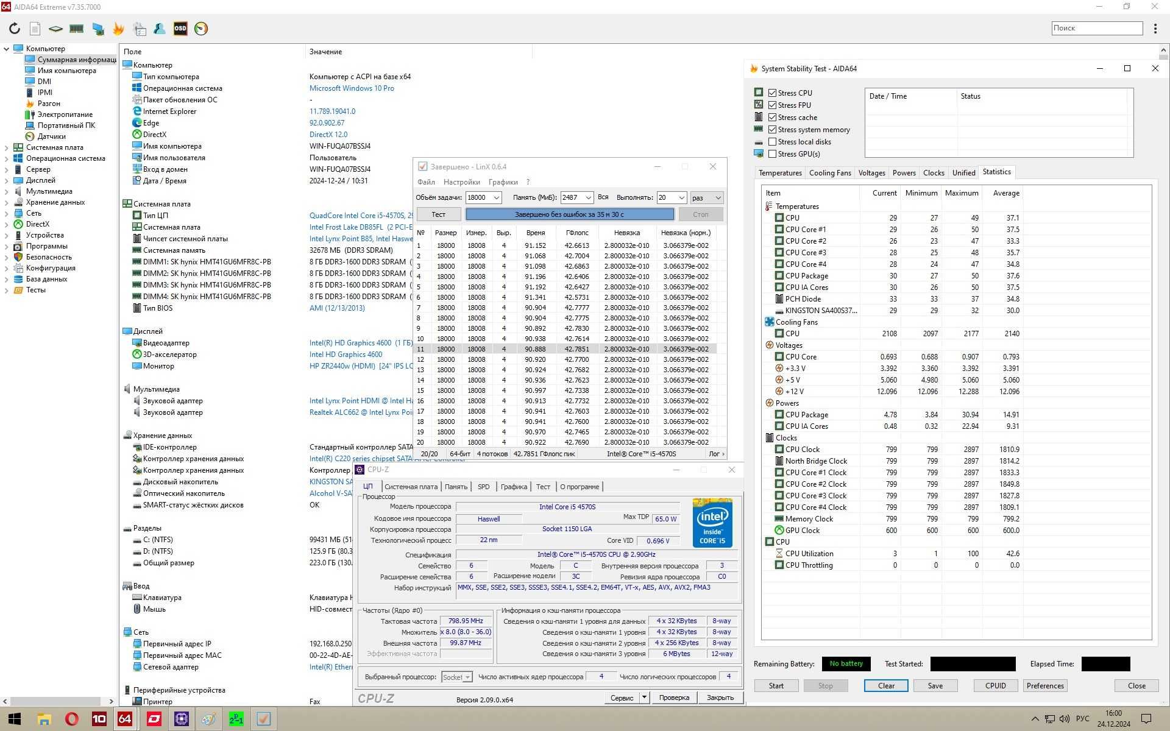Open the Объём задачи dropdown in LinX
The image size is (1170, 731).
[496, 197]
